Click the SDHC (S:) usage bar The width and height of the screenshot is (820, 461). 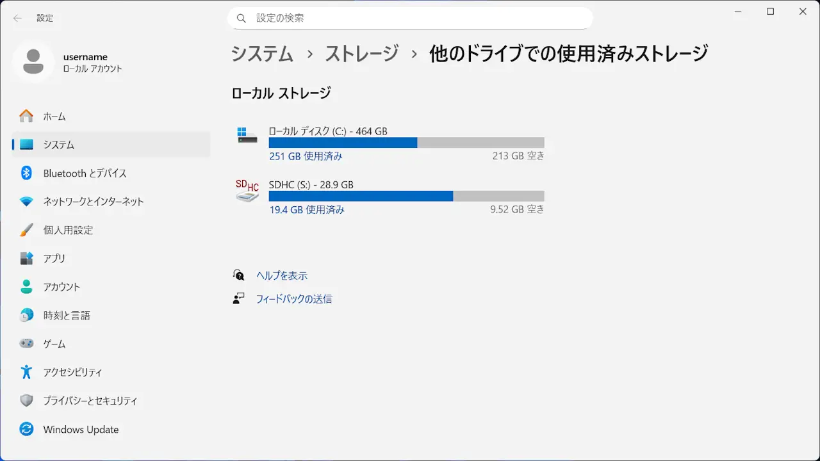406,196
